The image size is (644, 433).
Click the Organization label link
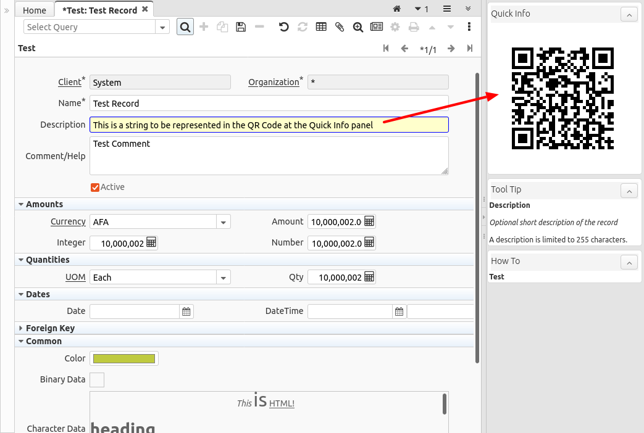pos(274,82)
